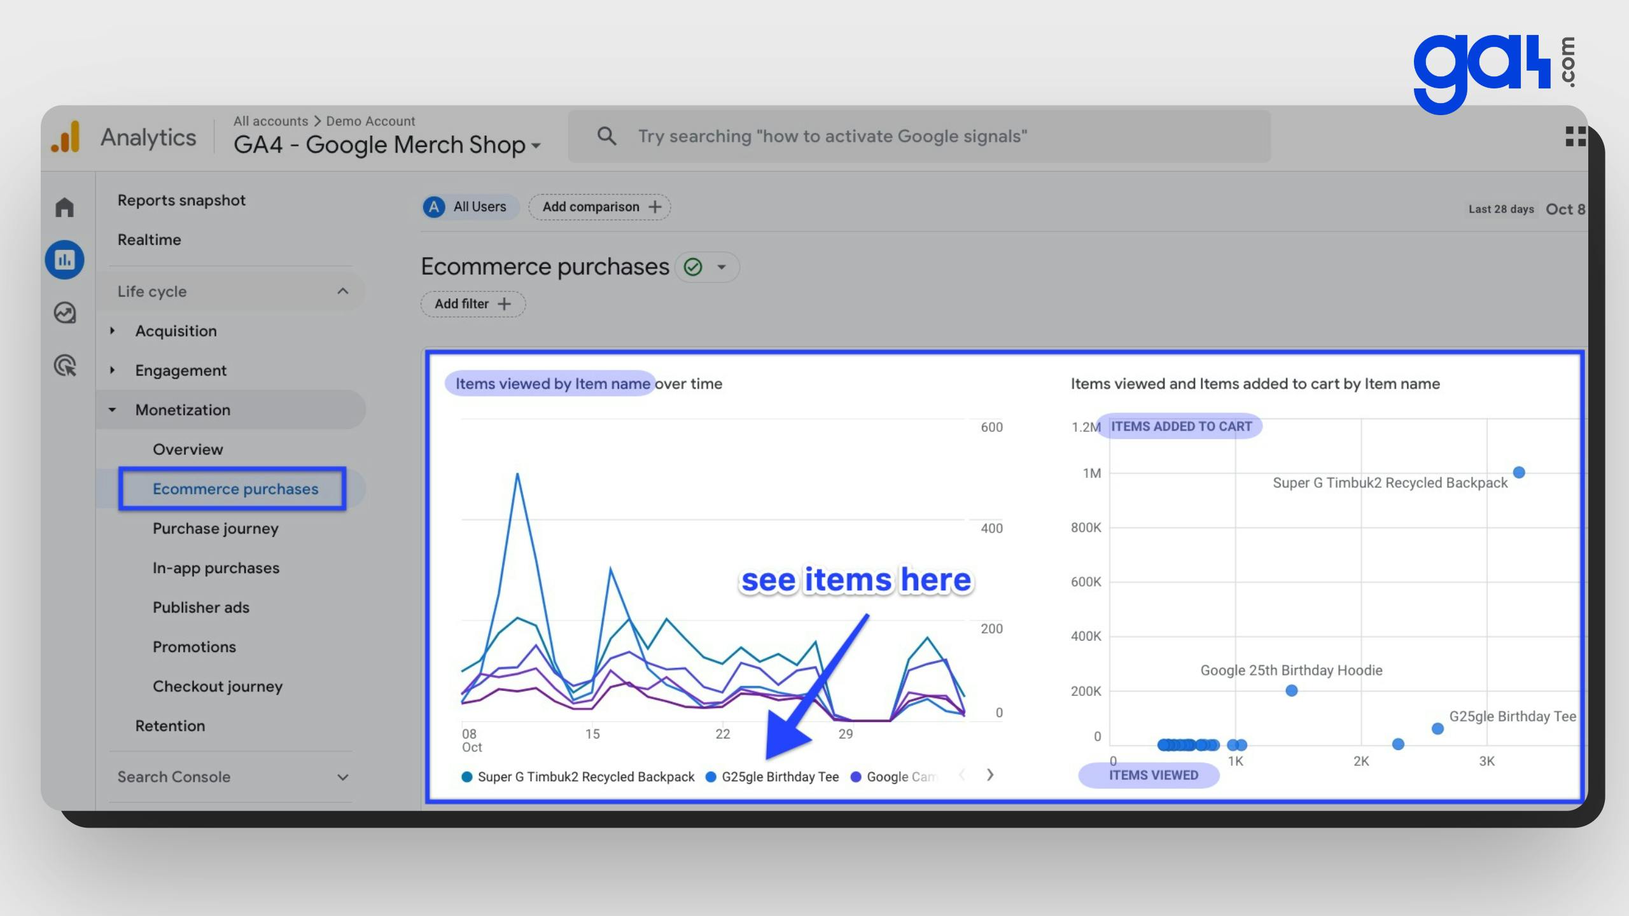Click the search magnifier icon
Viewport: 1629px width, 916px height.
(x=603, y=137)
